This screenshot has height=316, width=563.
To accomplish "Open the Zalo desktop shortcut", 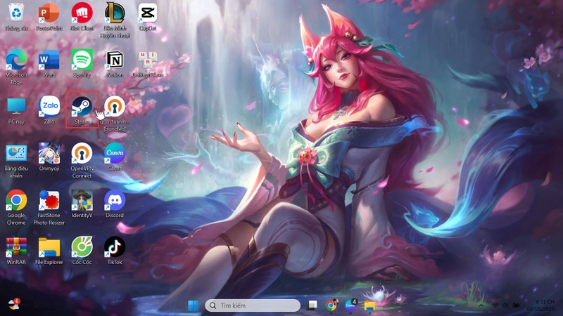I will coord(49,111).
